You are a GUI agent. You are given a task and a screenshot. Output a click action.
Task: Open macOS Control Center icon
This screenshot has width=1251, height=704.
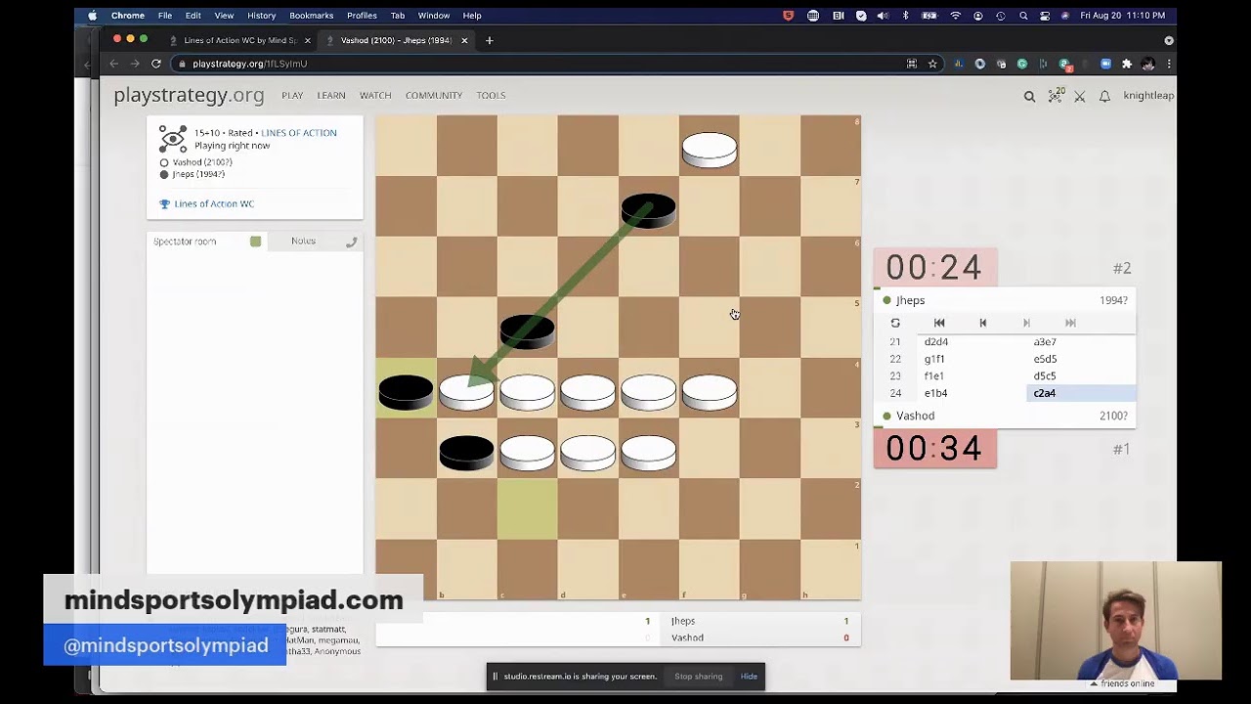coord(1045,16)
